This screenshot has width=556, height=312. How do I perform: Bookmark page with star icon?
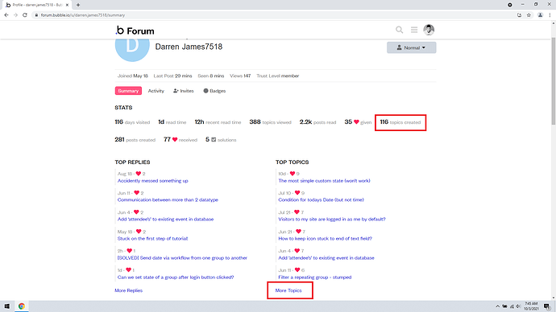(x=529, y=15)
